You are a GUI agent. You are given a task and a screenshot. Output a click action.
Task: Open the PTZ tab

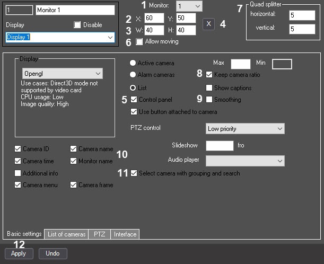[x=99, y=234]
